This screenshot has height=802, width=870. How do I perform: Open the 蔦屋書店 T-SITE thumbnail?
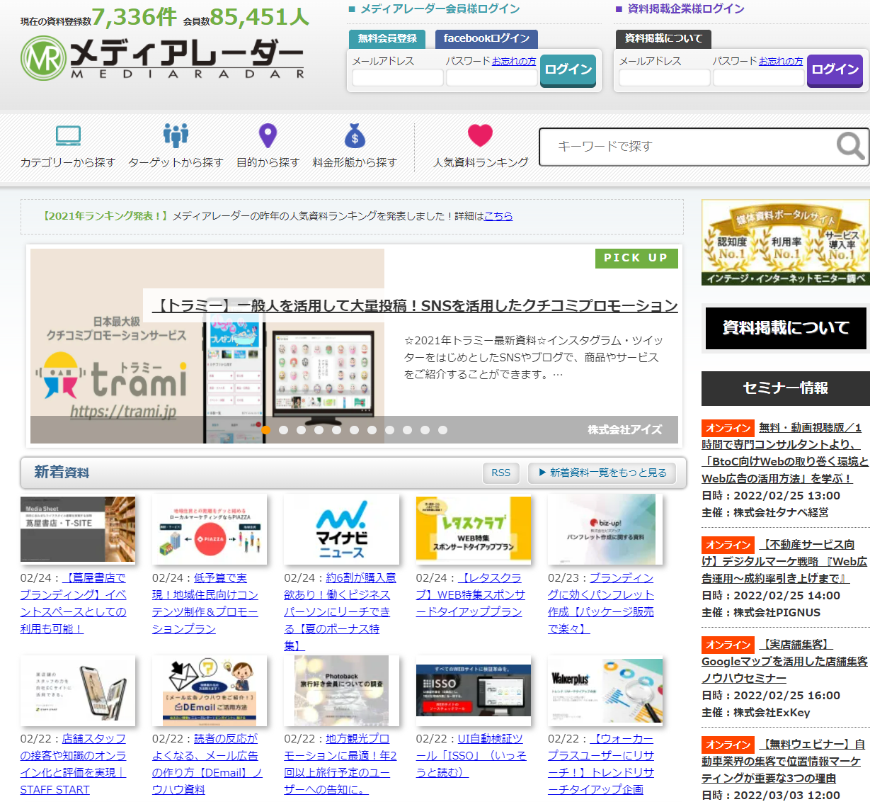coord(78,529)
